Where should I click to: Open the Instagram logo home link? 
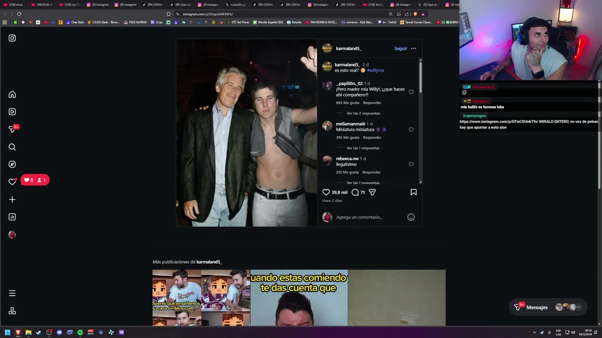[x=12, y=38]
